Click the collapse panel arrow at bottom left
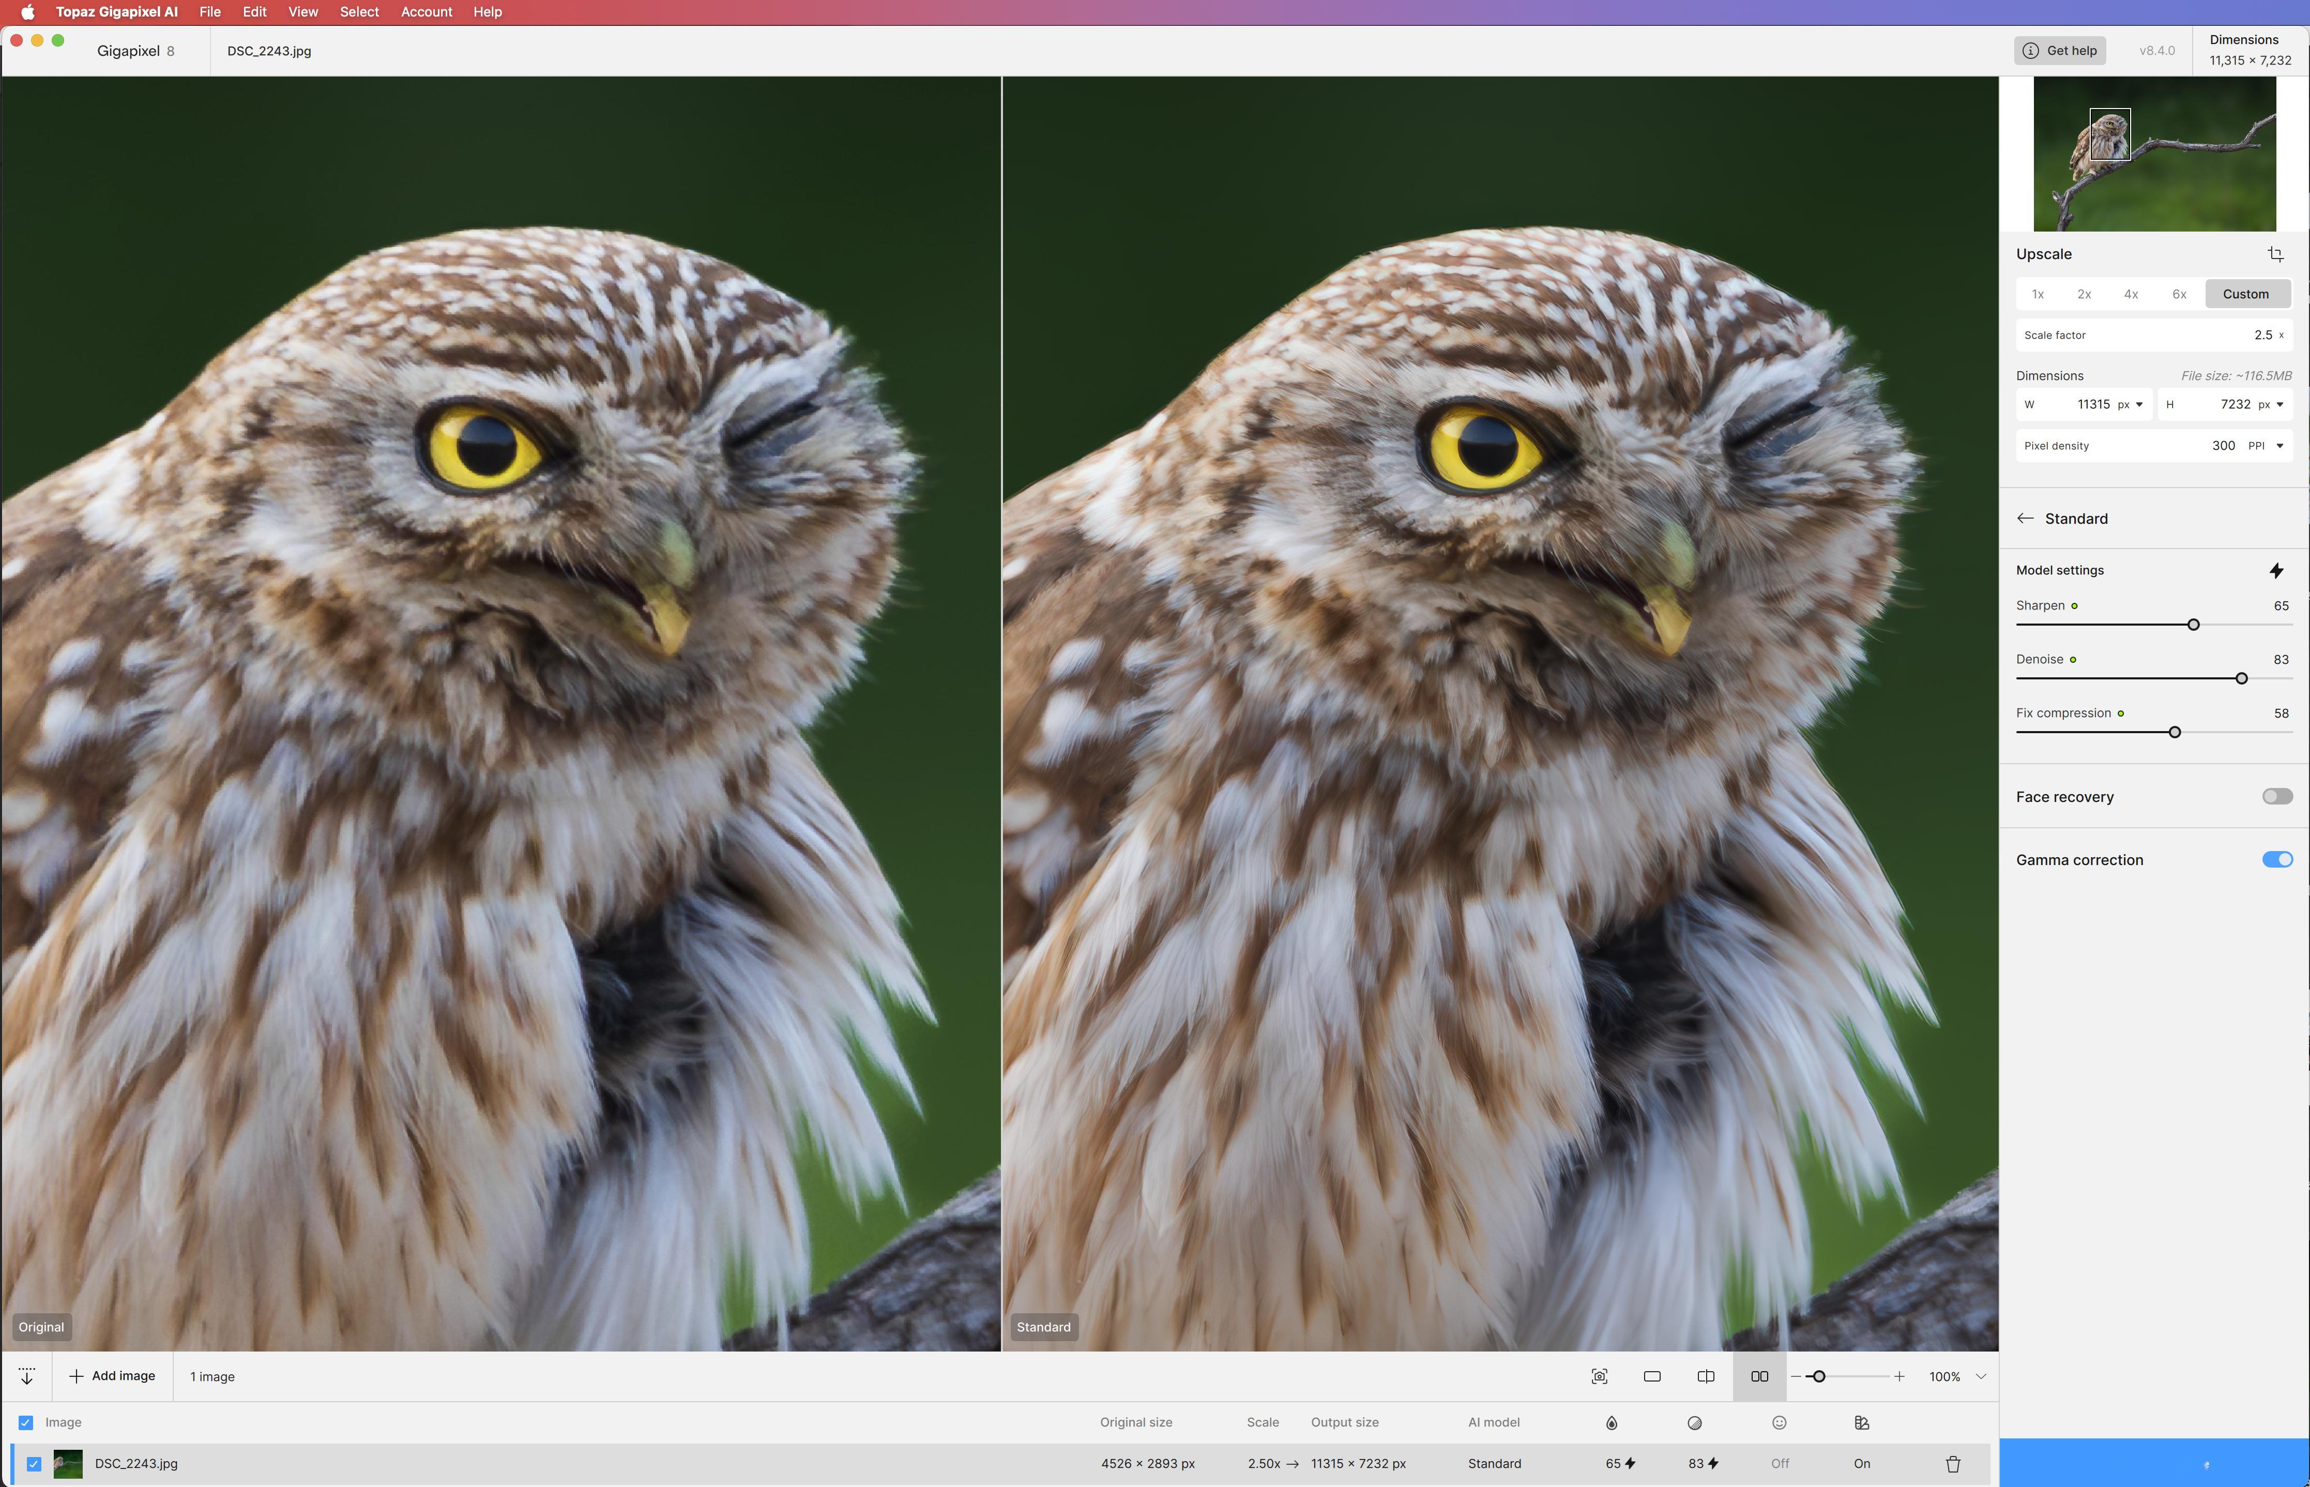 pos(27,1376)
